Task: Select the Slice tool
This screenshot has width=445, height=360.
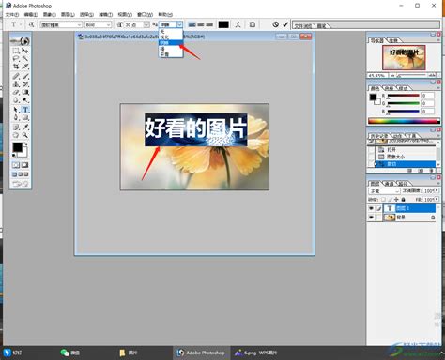Action: pos(25,67)
